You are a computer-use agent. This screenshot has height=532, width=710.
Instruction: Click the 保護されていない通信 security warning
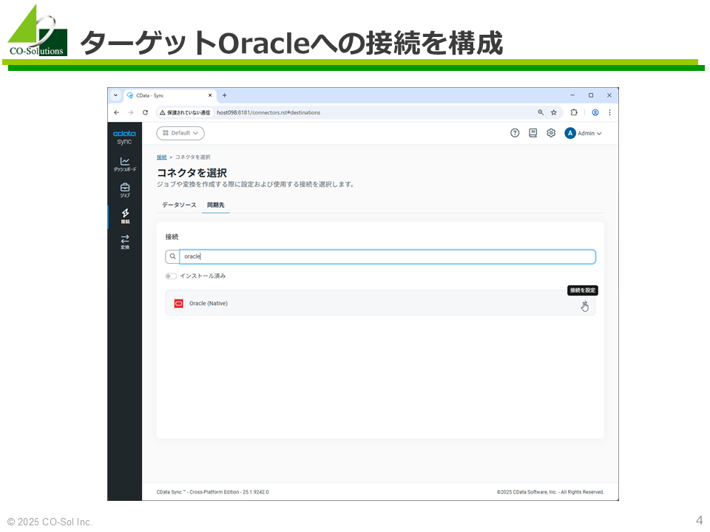[185, 112]
